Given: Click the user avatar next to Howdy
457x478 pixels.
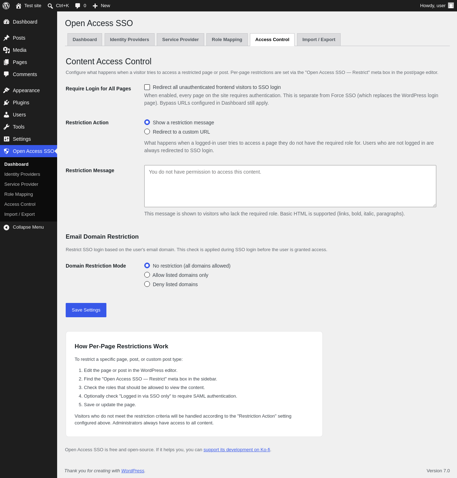Looking at the screenshot, I should pos(451,5).
